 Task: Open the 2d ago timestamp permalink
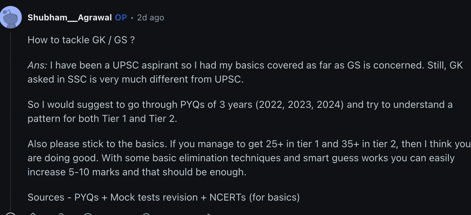pos(150,17)
